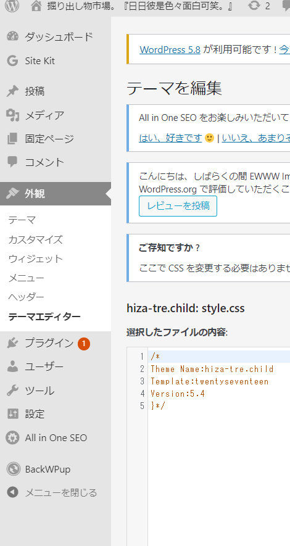
Task: Open 固定ページ menu
Action: click(49, 139)
